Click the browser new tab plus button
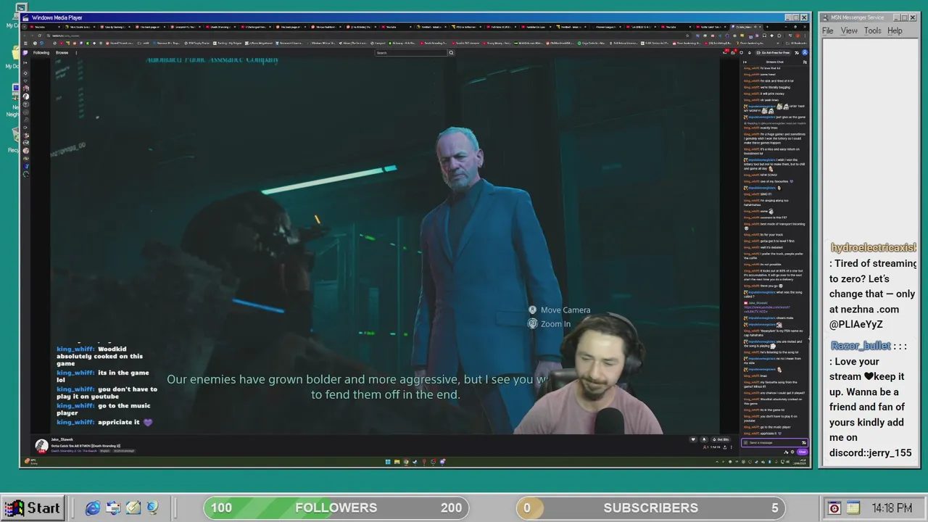 (x=767, y=27)
